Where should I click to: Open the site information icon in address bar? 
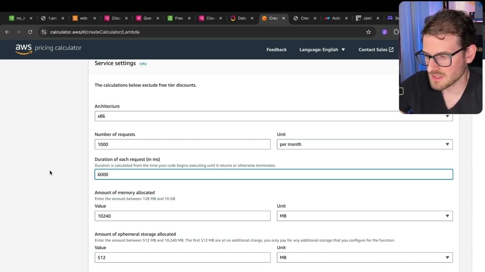[x=44, y=32]
